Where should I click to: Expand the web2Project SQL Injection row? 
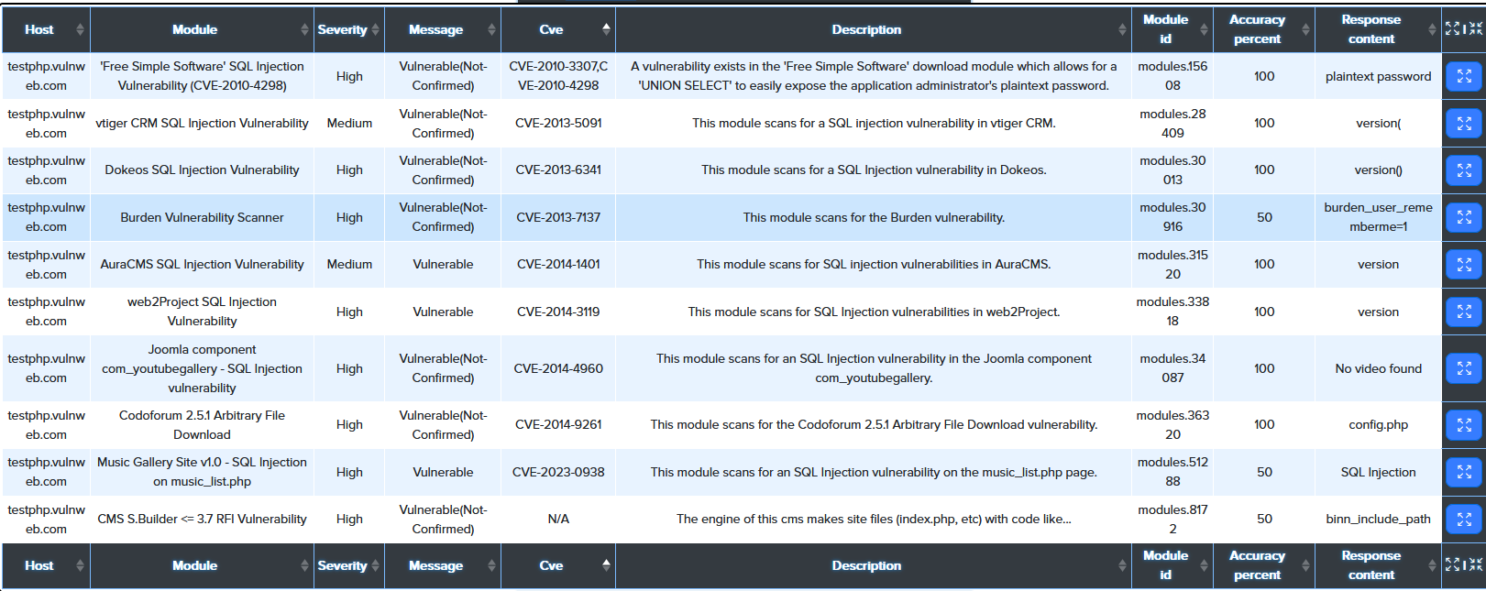pos(1463,312)
